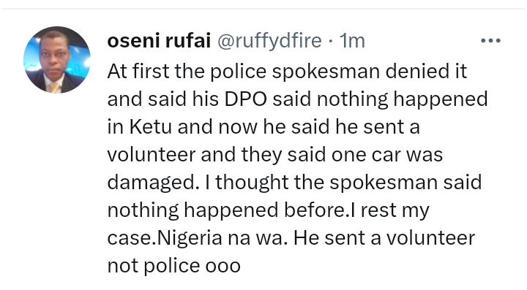Image resolution: width=527 pixels, height=290 pixels.
Task: Click the word "DPO" in the tweet
Action: pyautogui.click(x=246, y=99)
